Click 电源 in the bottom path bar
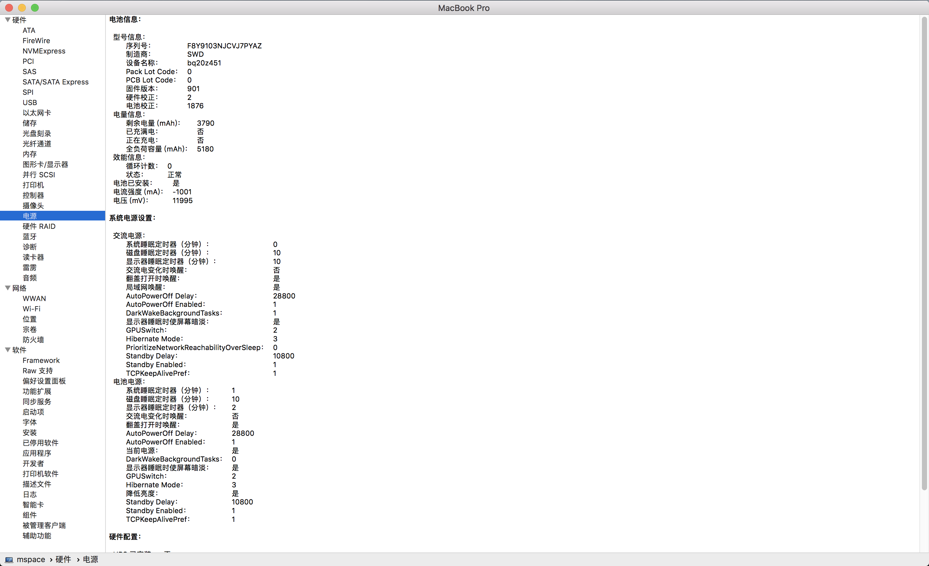The width and height of the screenshot is (929, 566). coord(91,560)
